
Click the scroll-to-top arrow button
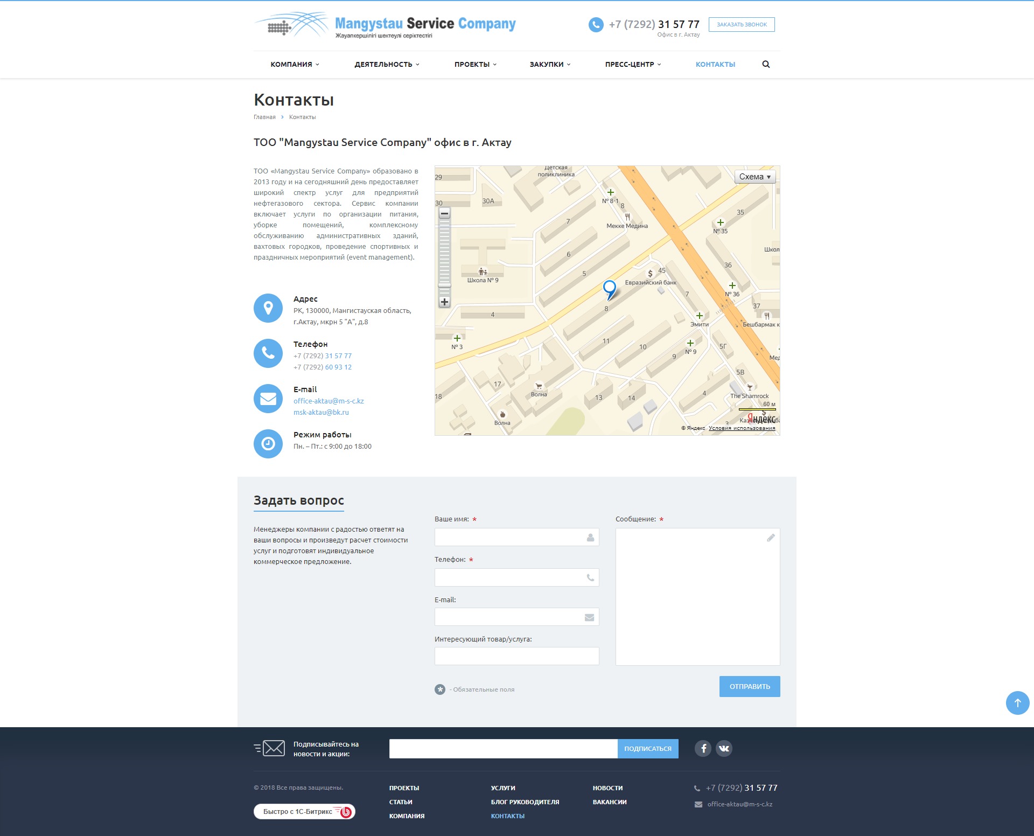[1017, 703]
